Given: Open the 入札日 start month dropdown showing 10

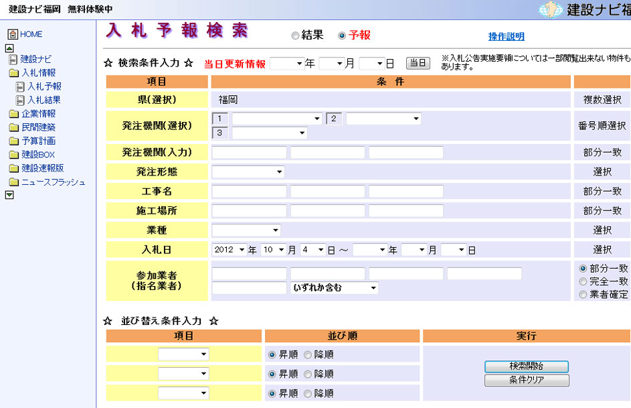Looking at the screenshot, I should coord(273,250).
